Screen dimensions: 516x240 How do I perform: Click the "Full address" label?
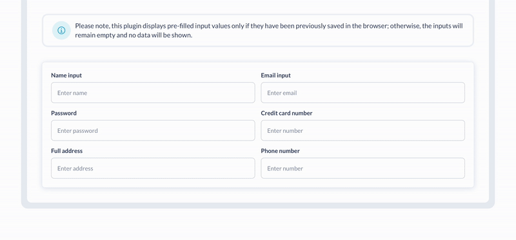point(67,151)
